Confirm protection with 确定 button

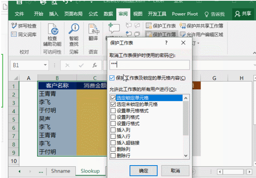(144, 171)
